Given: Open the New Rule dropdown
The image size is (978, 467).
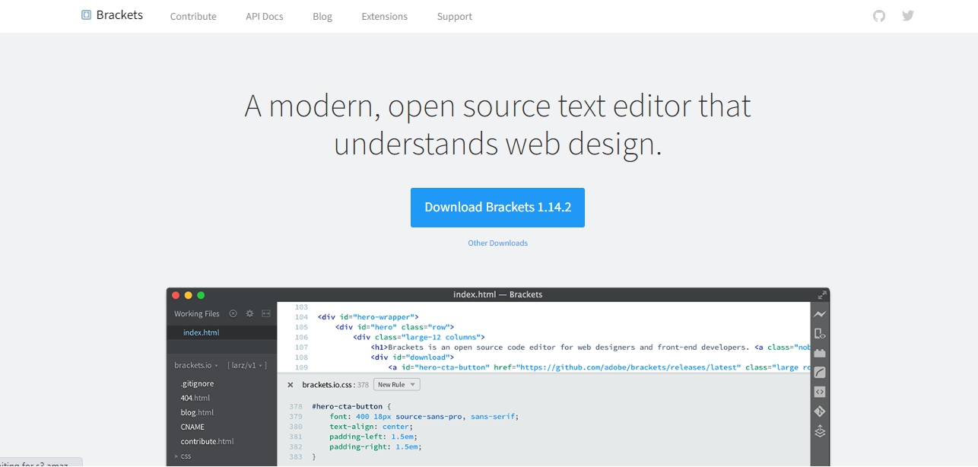Looking at the screenshot, I should [396, 385].
